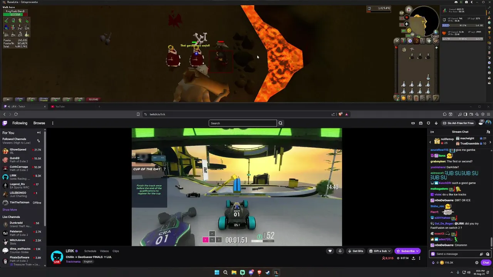Click the Discord icon in RuneLite title bar
The image size is (493, 277).
pyautogui.click(x=456, y=2)
